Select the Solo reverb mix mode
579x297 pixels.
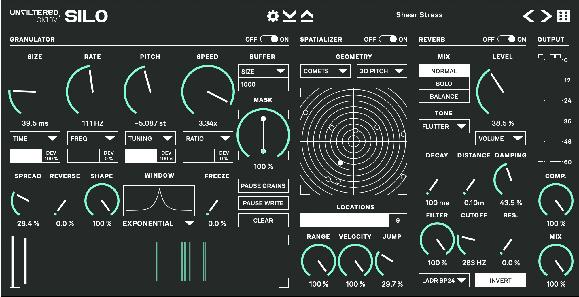pyautogui.click(x=444, y=84)
